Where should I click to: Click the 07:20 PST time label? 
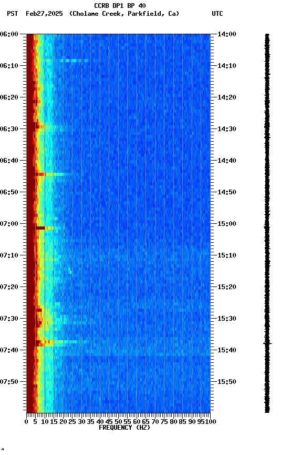tap(9, 288)
